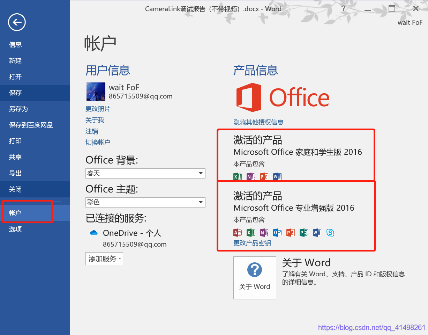Click the wait FoF profile photo

[96, 92]
